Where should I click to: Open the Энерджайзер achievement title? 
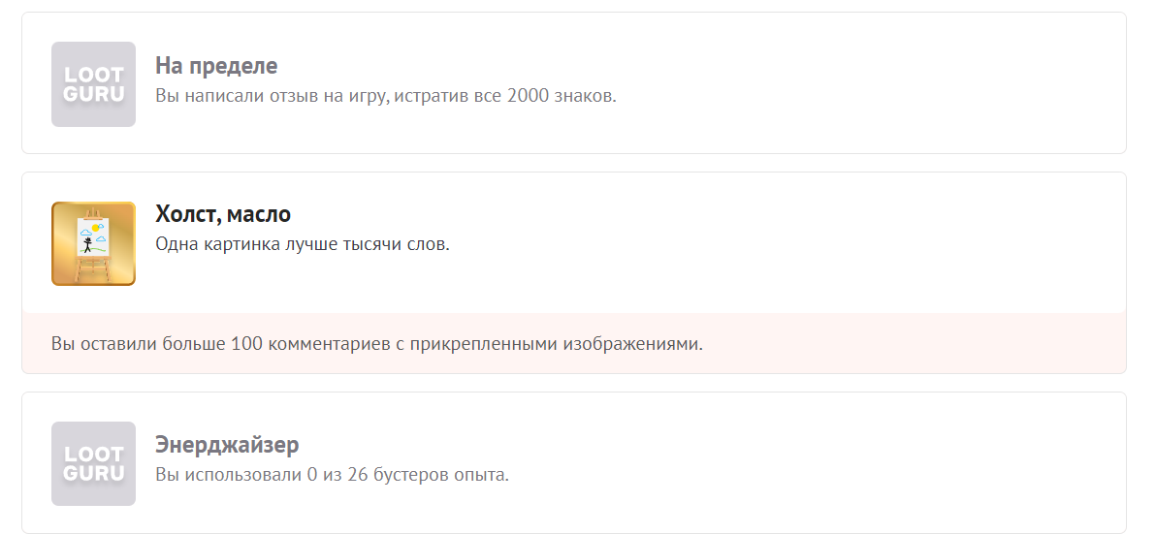click(x=227, y=445)
